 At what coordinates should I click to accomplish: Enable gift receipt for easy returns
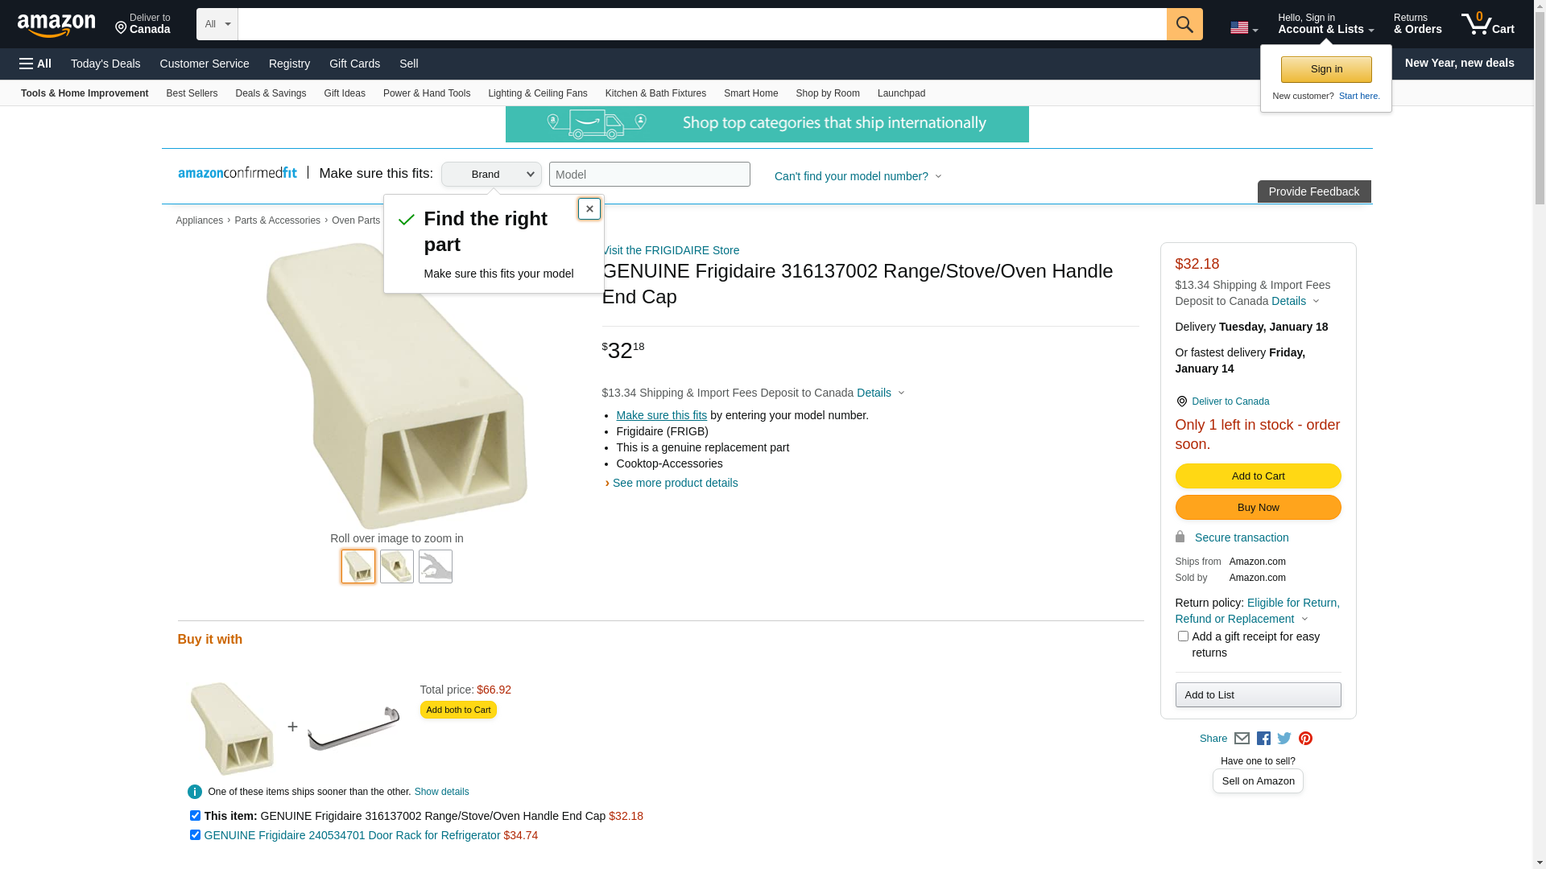pyautogui.click(x=1183, y=636)
